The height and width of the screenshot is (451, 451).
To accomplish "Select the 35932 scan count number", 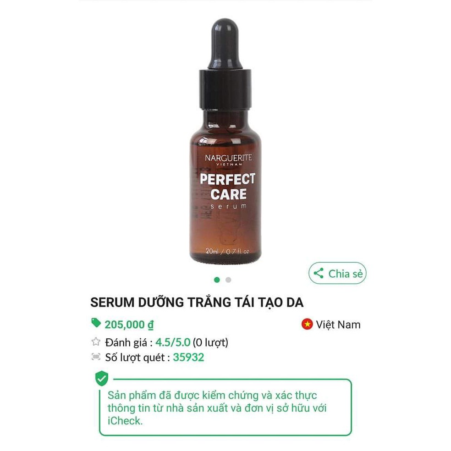I will [x=188, y=357].
